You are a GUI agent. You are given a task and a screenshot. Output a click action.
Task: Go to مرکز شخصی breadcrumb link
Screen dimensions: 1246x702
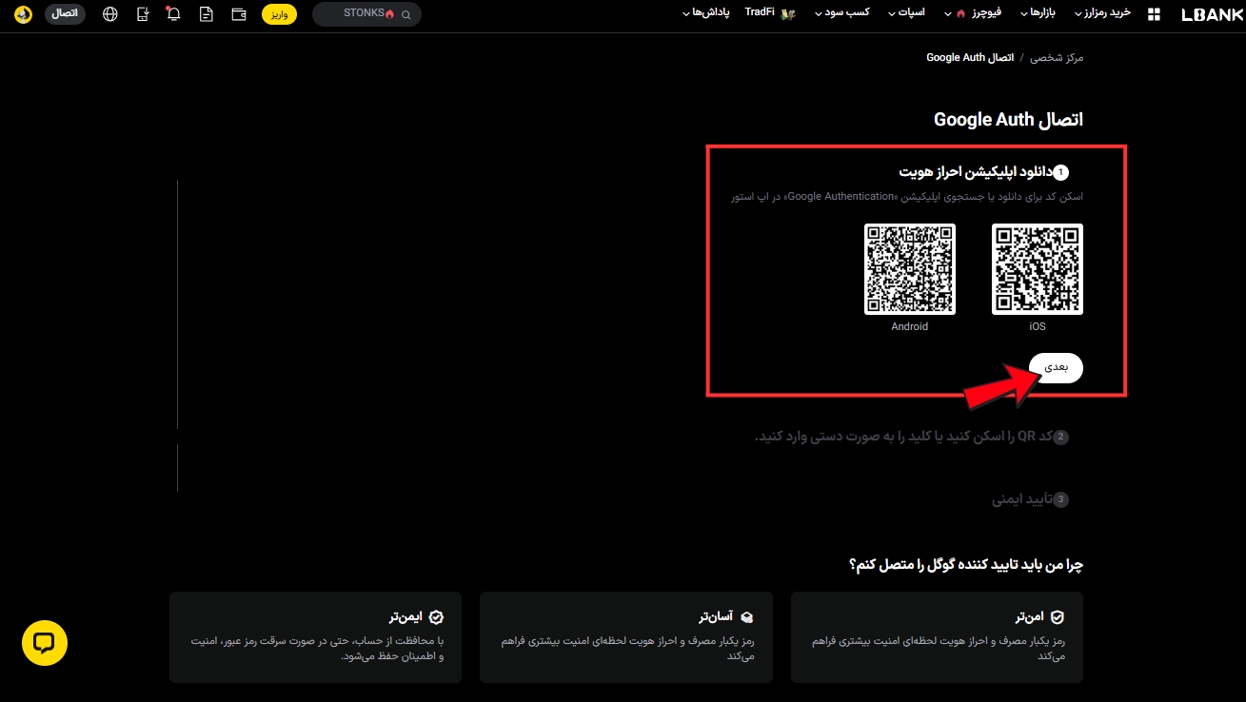pyautogui.click(x=1058, y=58)
